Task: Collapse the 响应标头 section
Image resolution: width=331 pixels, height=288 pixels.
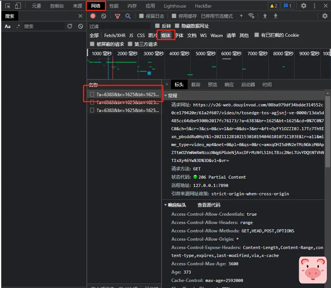Action: 166,205
